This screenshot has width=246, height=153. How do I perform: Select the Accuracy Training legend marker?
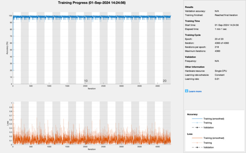point(197,123)
